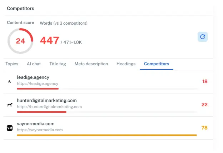Screen dimensions: 223x153
Task: Click the leadige.agency favicon
Action: pyautogui.click(x=10, y=82)
